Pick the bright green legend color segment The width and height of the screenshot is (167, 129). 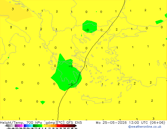[x=41, y=126]
